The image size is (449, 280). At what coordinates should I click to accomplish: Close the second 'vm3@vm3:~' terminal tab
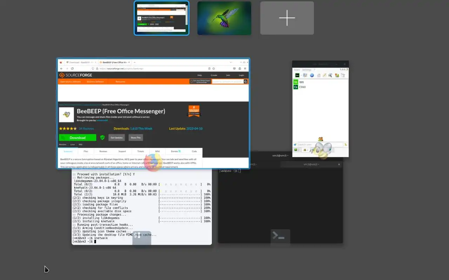pyautogui.click(x=339, y=164)
